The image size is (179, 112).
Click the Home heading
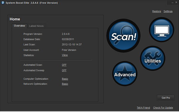(15, 19)
